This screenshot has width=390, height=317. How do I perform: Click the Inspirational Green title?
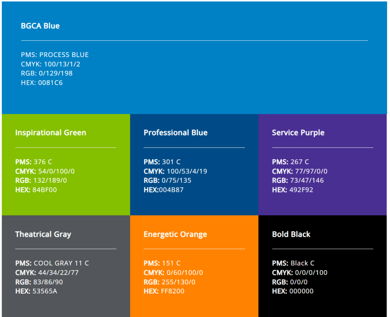(51, 132)
